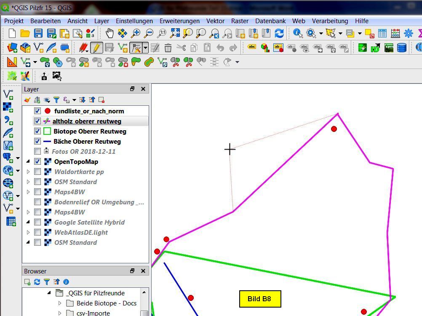
Task: Click the delete selected trash icon
Action: (168, 48)
